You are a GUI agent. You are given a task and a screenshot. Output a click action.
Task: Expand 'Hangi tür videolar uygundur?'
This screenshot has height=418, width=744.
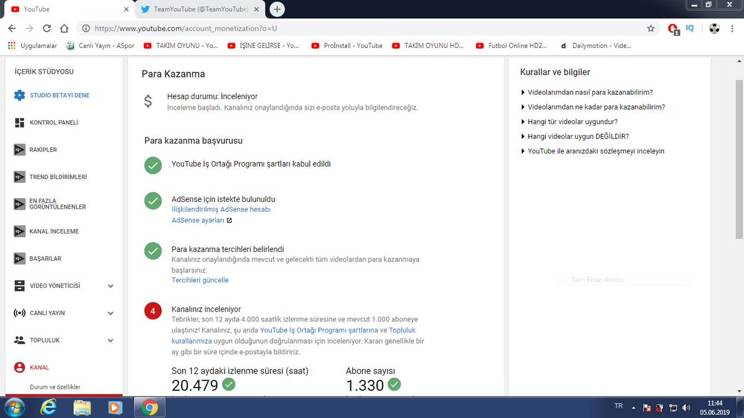[x=569, y=121]
